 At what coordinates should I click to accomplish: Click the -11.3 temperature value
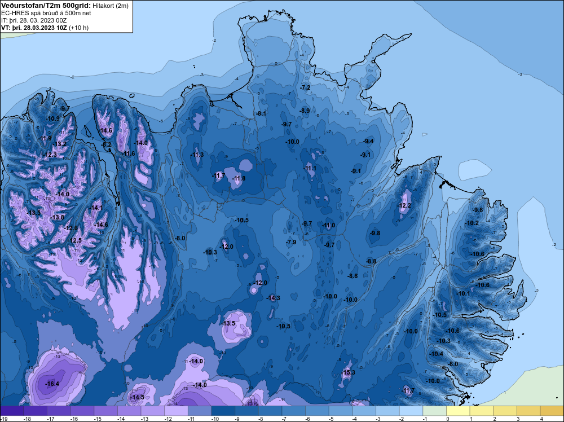(197, 155)
